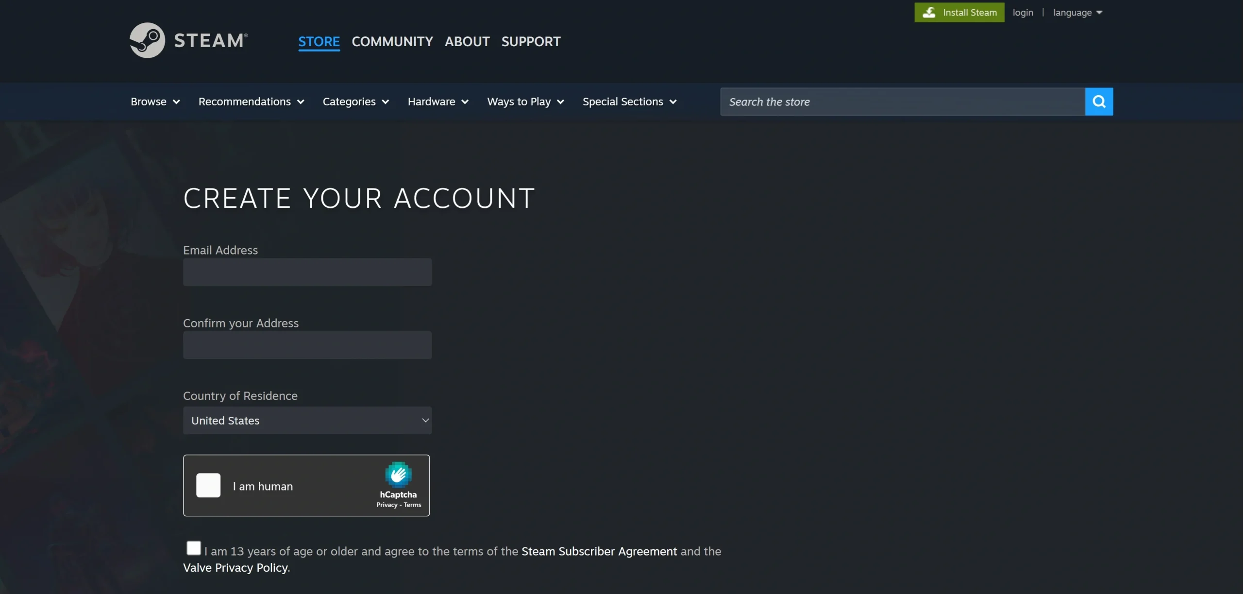Open the ABOUT page tab
The width and height of the screenshot is (1243, 594).
click(467, 41)
